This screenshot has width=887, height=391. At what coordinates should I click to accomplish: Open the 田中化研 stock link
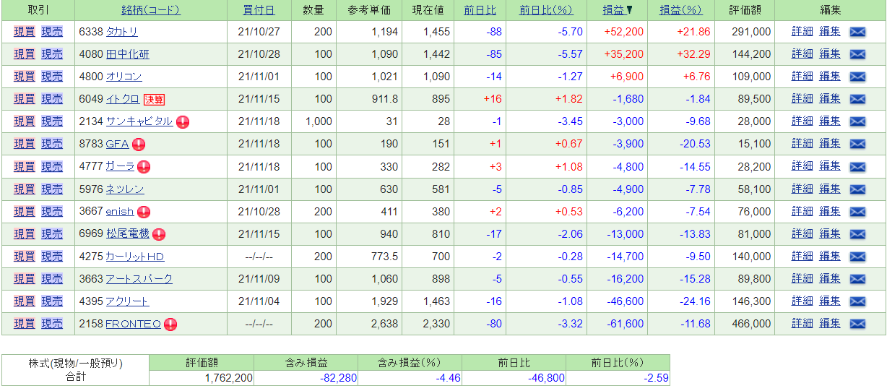127,54
